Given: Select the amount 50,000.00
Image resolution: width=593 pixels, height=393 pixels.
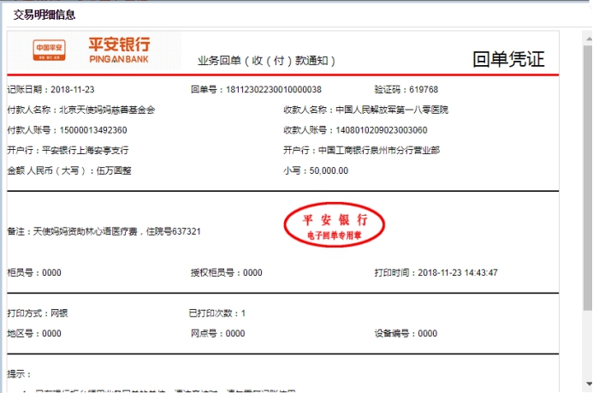Looking at the screenshot, I should (329, 170).
